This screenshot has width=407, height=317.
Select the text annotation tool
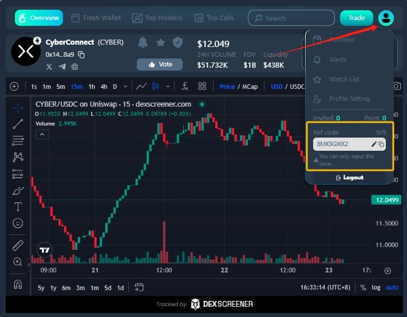tap(18, 207)
